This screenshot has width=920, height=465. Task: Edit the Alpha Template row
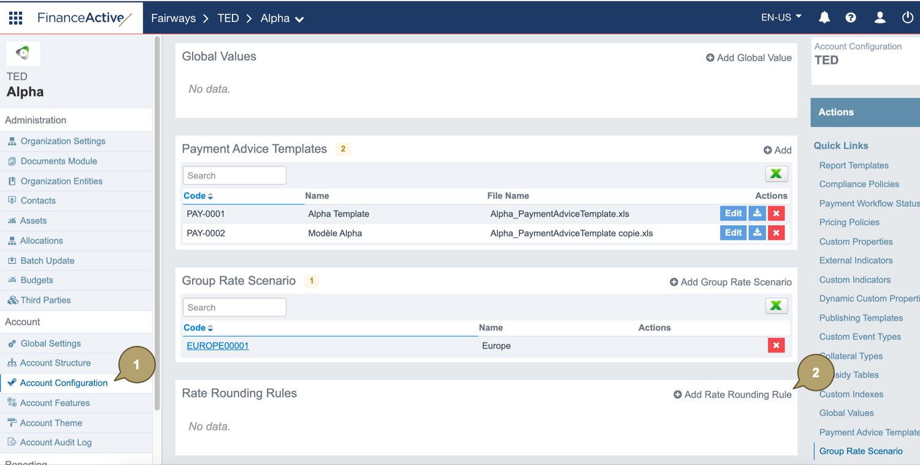(x=733, y=213)
